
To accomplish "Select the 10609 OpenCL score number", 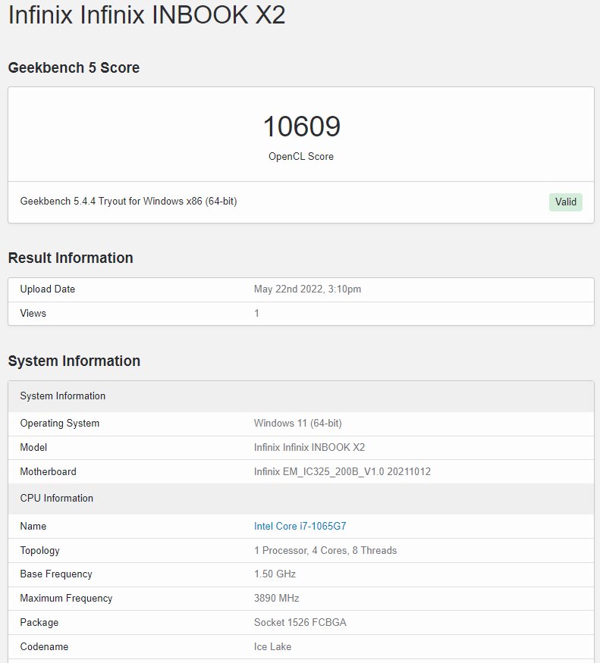I will click(x=301, y=126).
